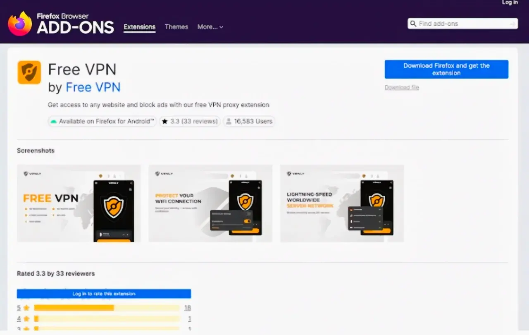The height and width of the screenshot is (335, 529).
Task: Expand the More… dropdown menu
Action: coord(210,27)
